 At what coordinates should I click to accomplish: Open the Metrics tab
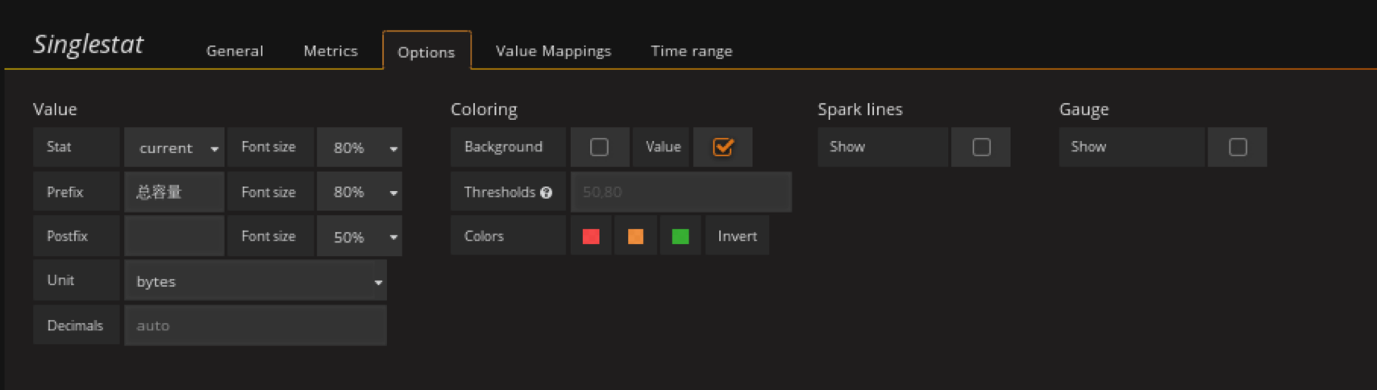pyautogui.click(x=331, y=51)
